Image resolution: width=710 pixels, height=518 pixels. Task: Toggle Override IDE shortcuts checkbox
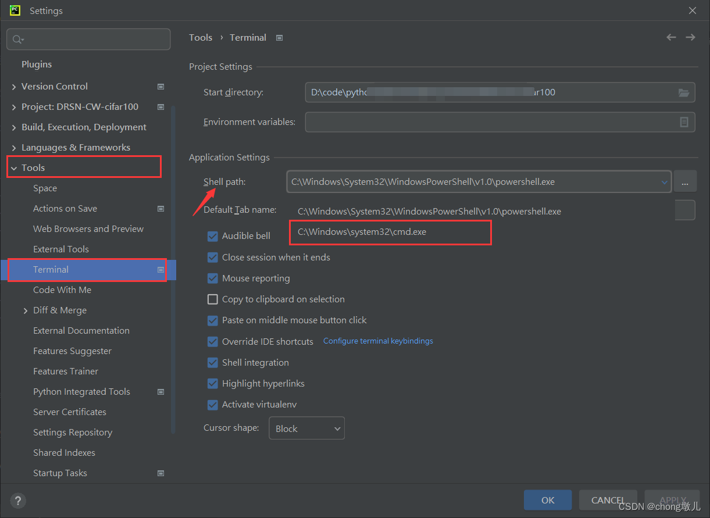pyautogui.click(x=213, y=342)
